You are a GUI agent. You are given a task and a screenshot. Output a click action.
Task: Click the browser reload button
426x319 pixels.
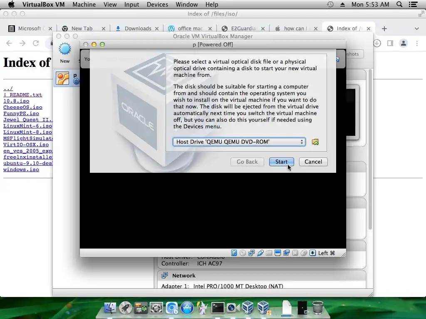pyautogui.click(x=36, y=43)
